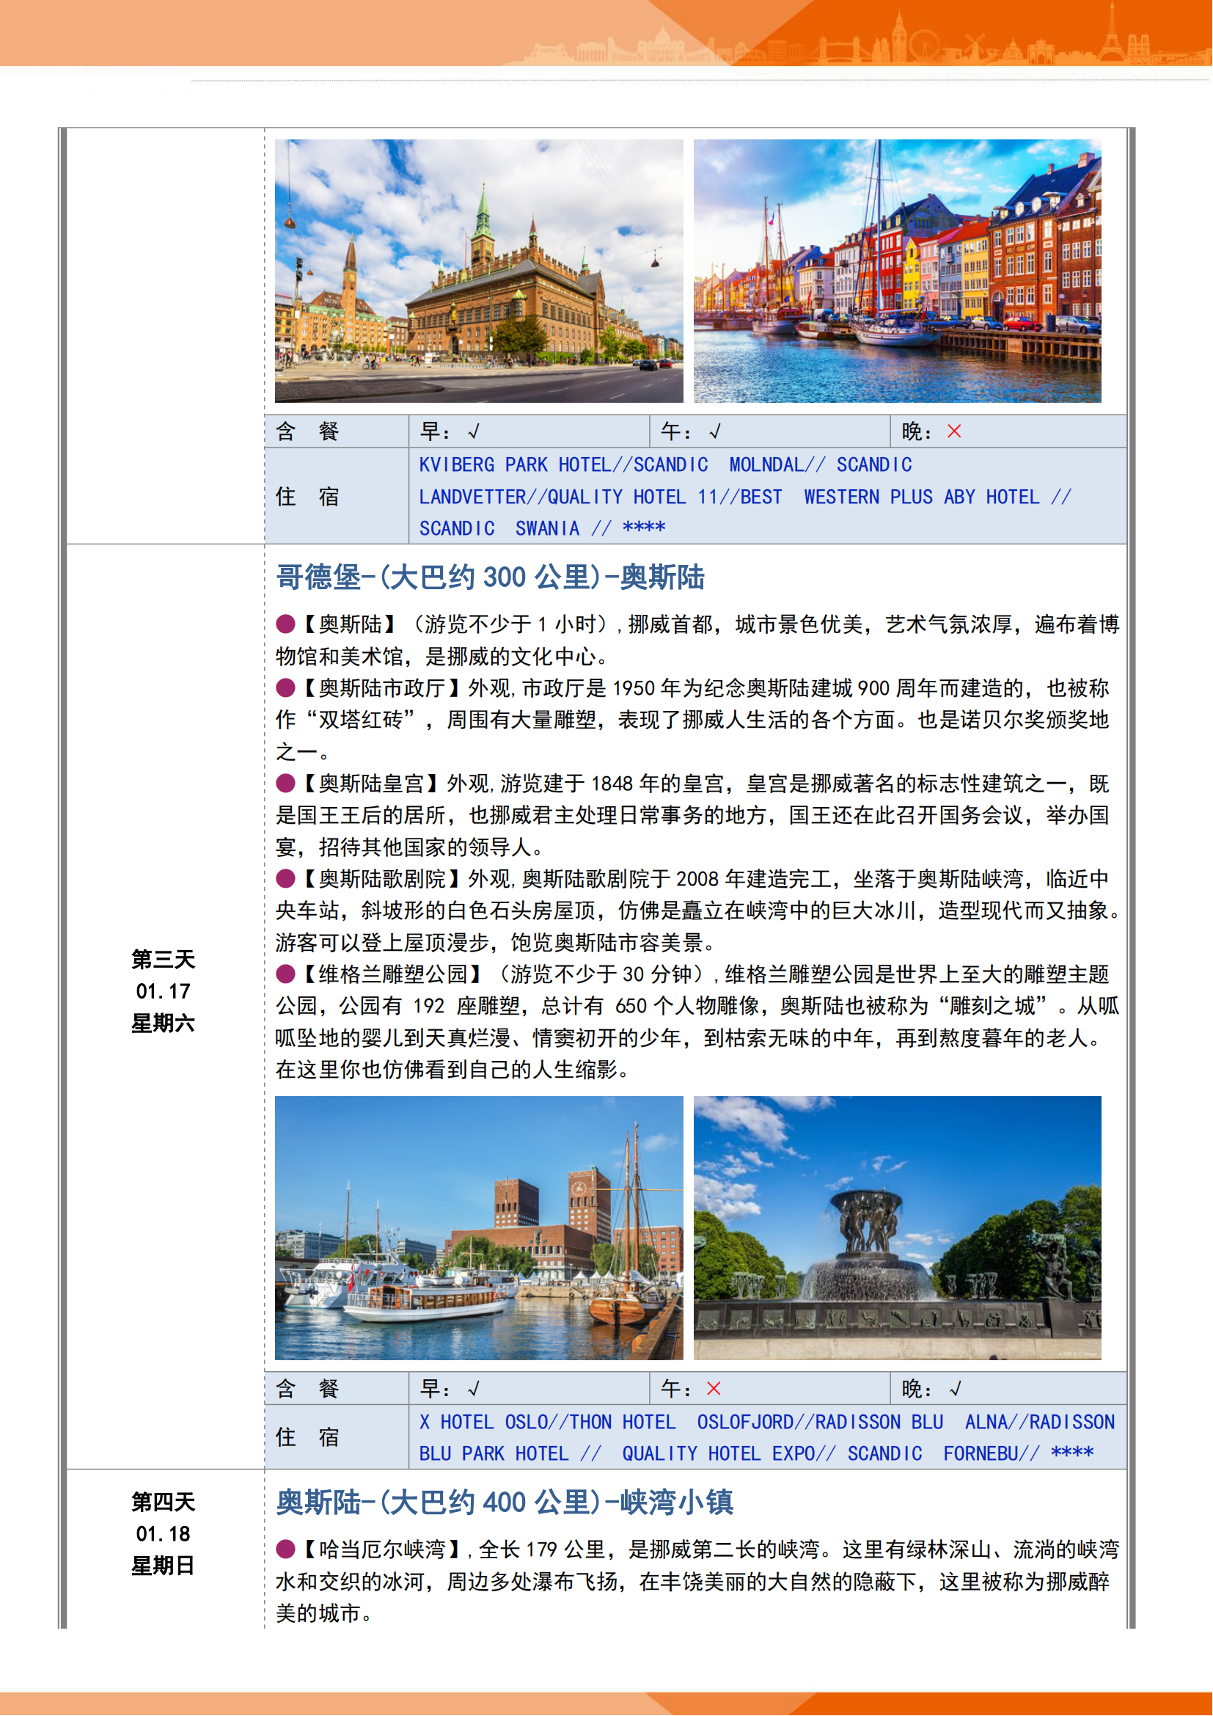Open the Copenhagen City Hall photo
1213x1716 pixels.
pos(479,271)
